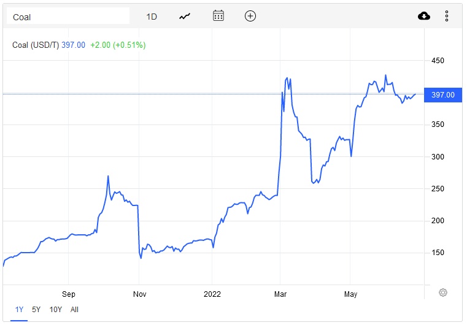Switch to the 5Y time range
This screenshot has height=325, width=467.
point(36,310)
